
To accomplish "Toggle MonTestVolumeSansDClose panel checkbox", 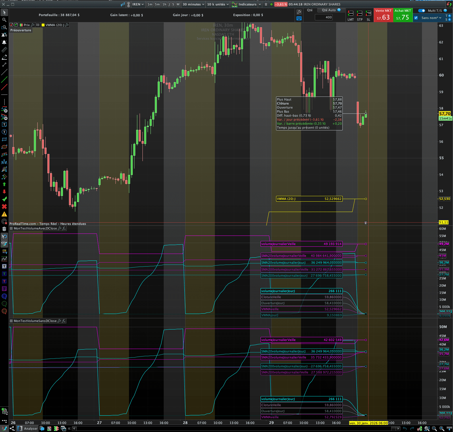I will [11, 321].
